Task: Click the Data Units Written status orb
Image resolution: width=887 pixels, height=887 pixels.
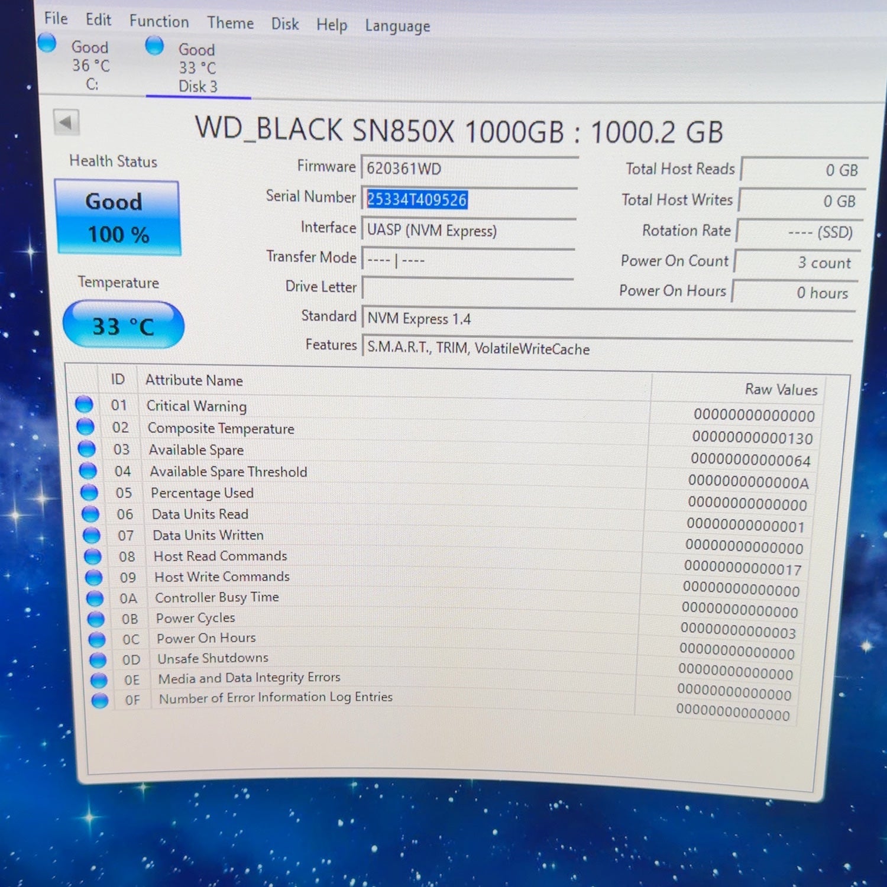Action: tap(92, 535)
